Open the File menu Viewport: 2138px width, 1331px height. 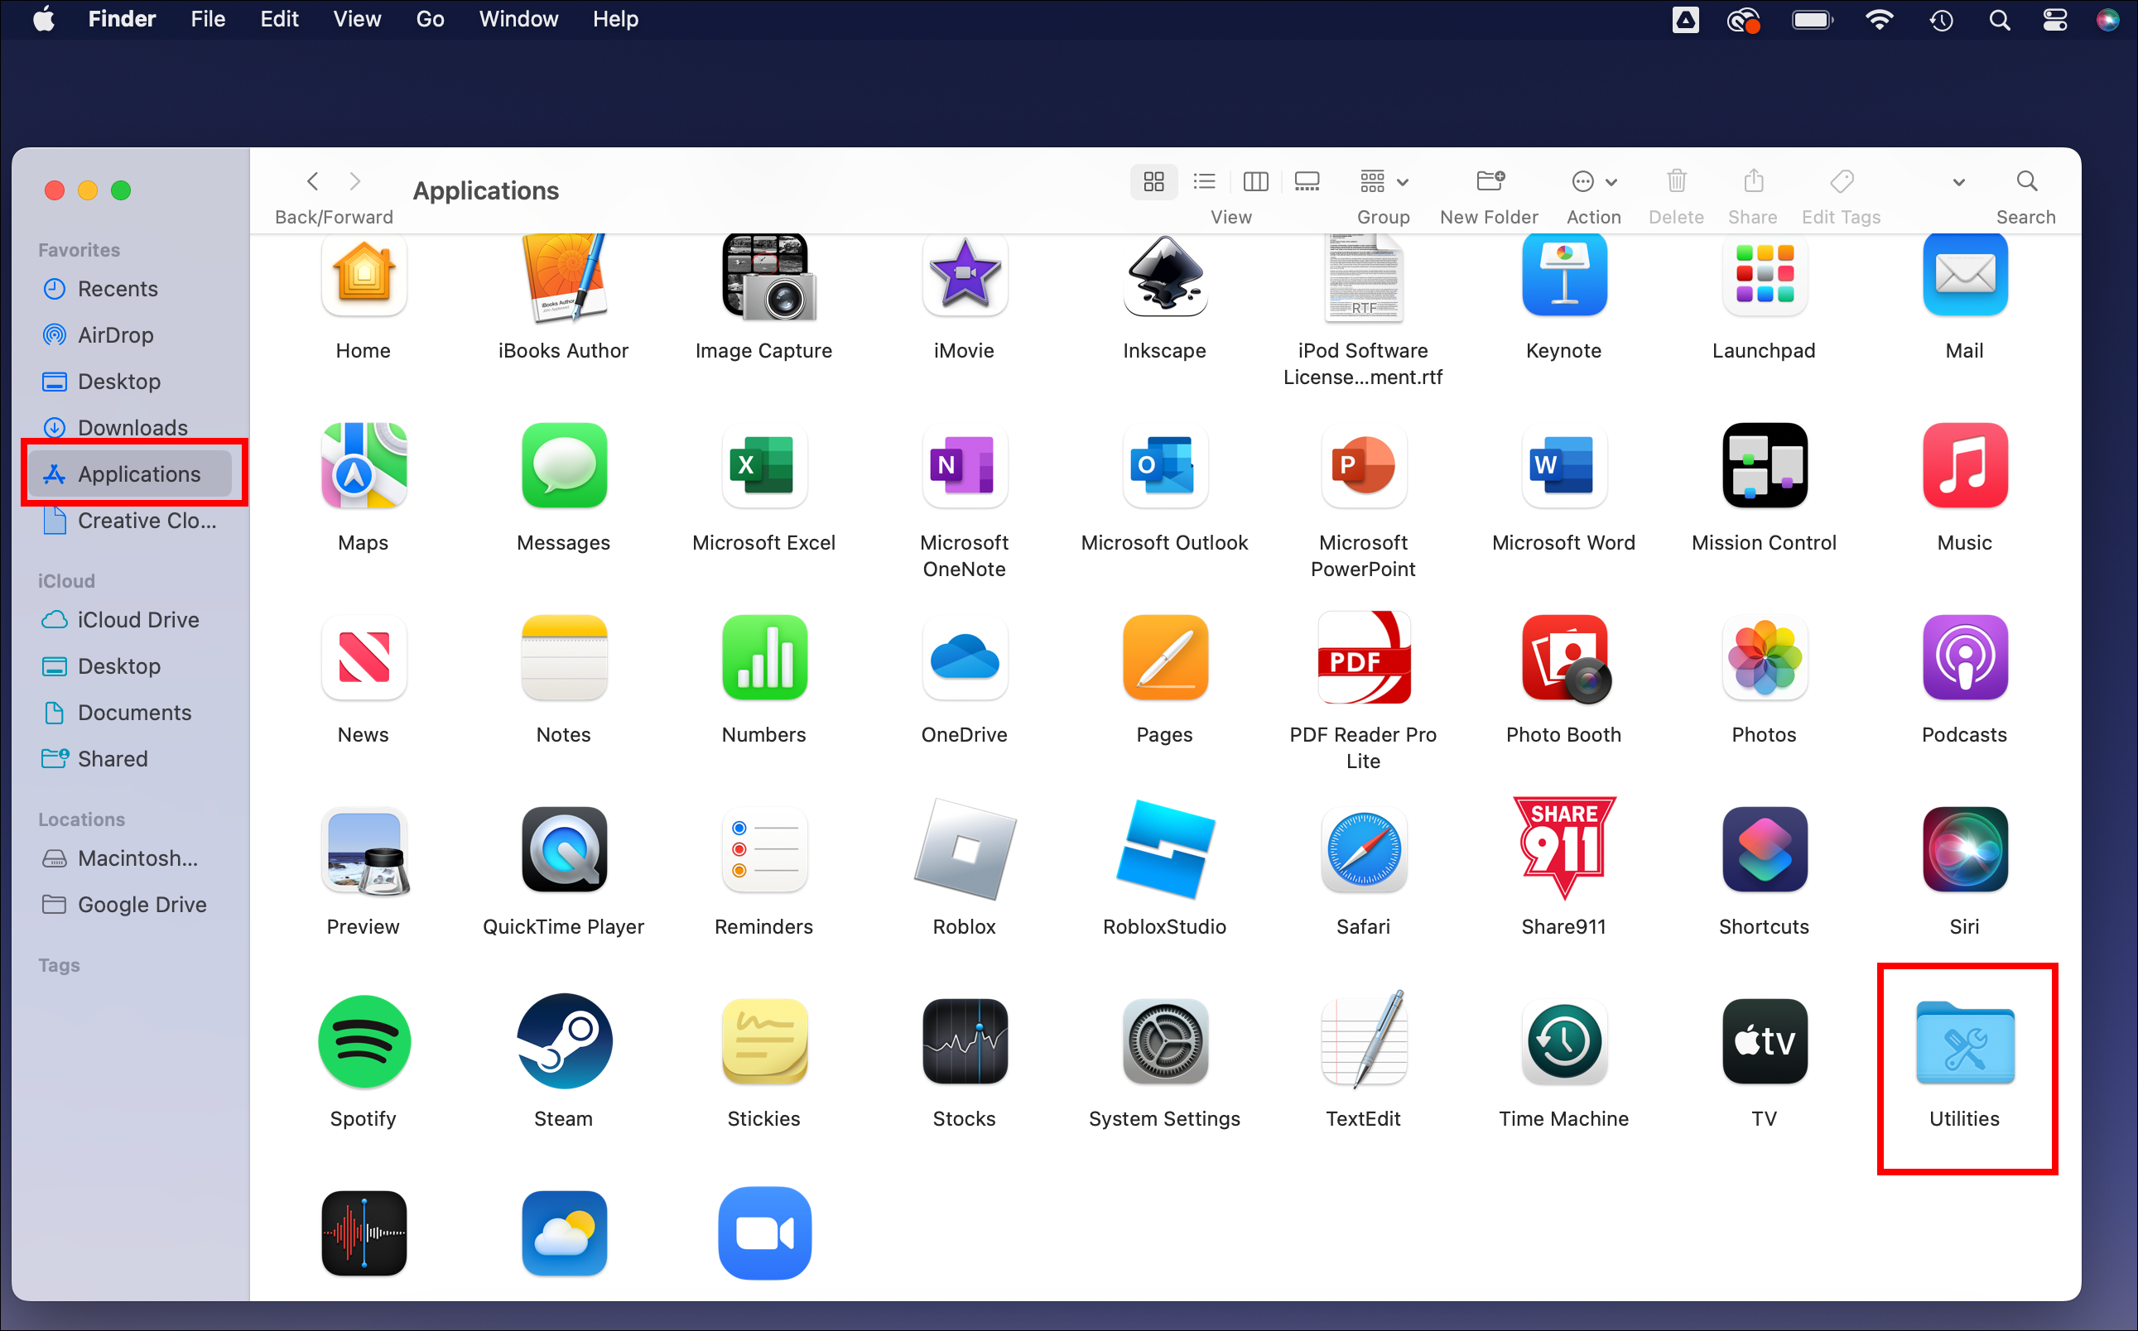click(208, 18)
